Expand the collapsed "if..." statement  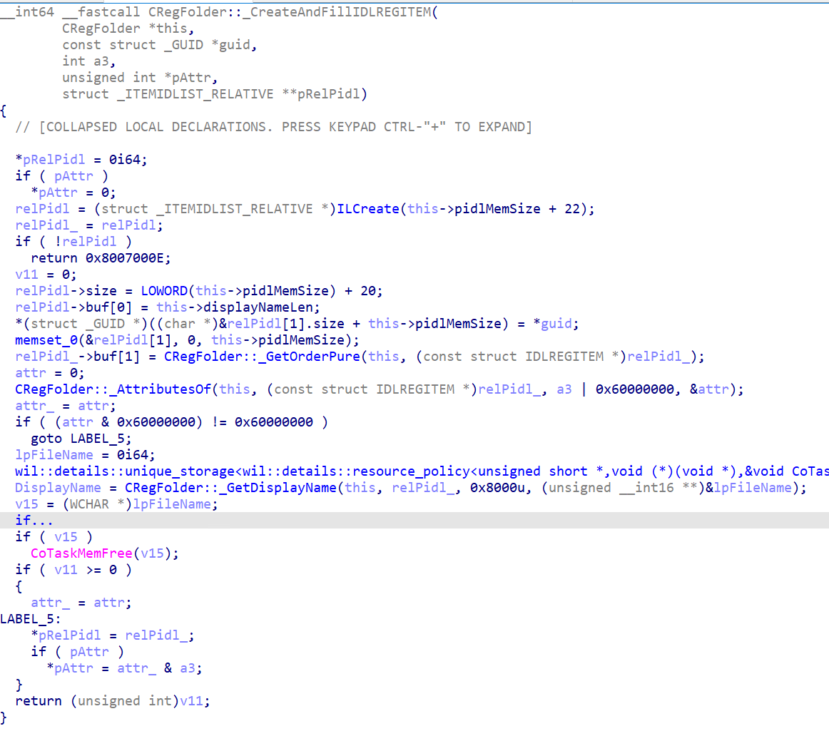[34, 521]
